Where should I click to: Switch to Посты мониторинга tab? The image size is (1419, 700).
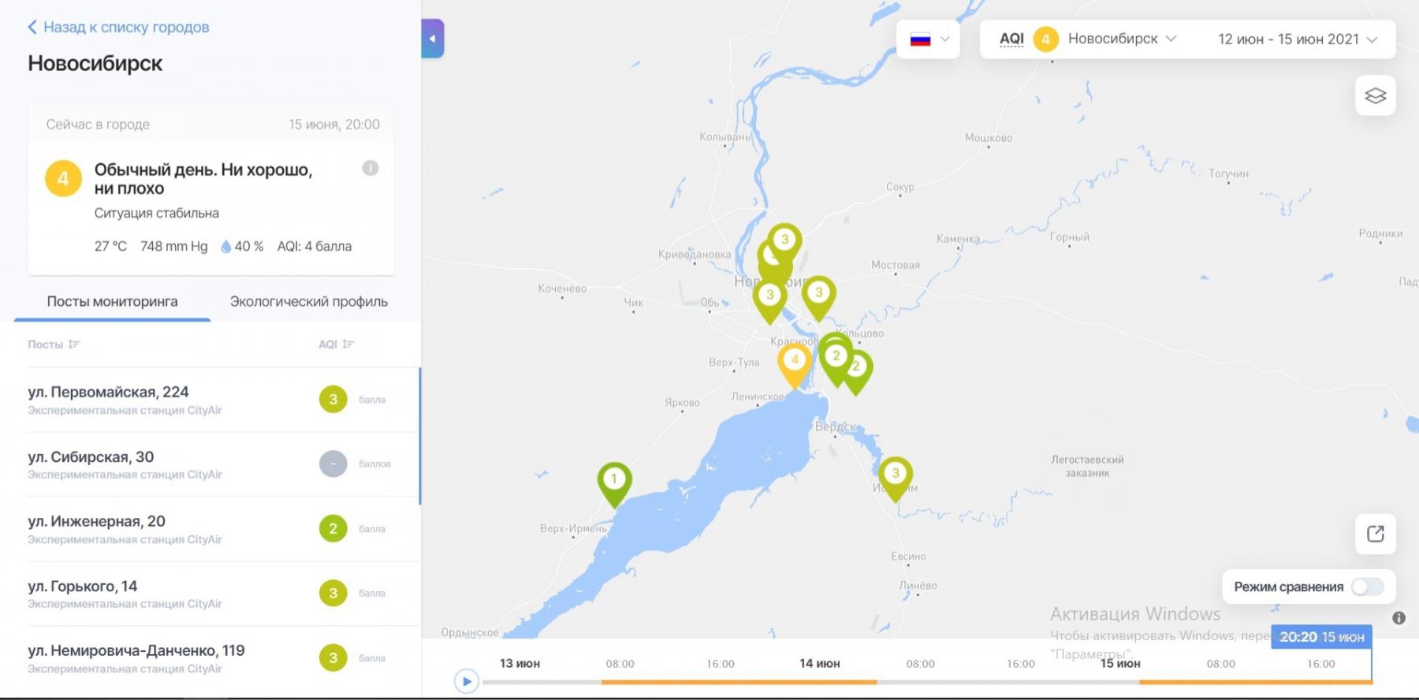[112, 301]
